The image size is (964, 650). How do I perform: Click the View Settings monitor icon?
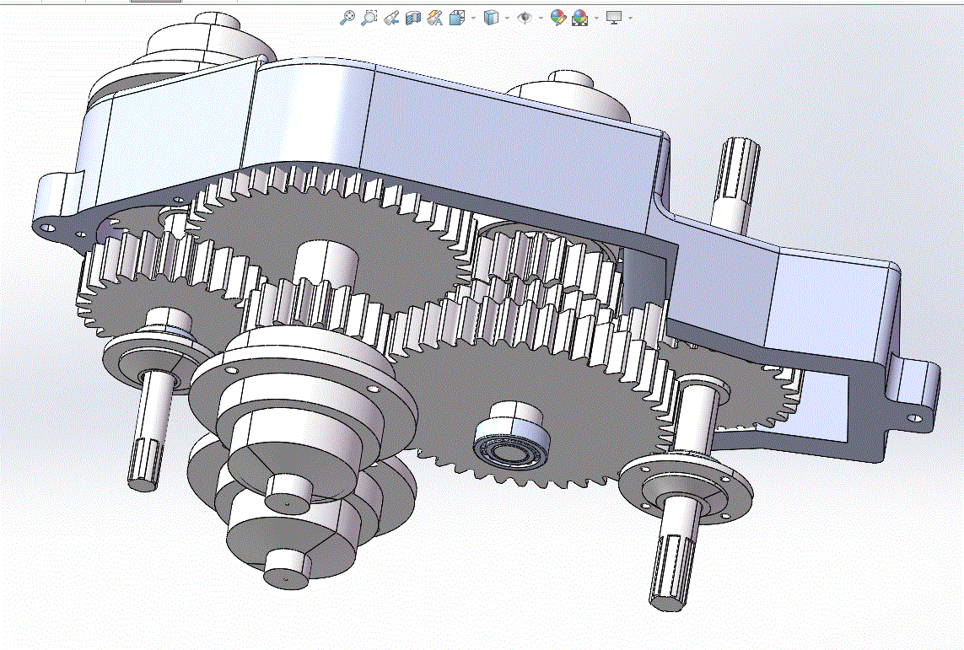point(613,18)
